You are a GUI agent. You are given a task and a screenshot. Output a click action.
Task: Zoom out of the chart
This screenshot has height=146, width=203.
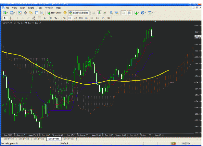coord(117,13)
